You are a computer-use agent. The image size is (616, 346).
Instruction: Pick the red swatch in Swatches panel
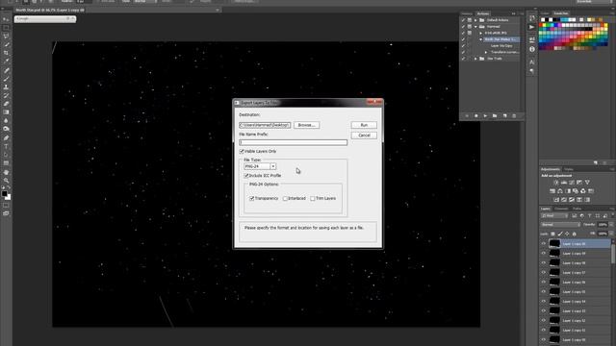point(542,25)
